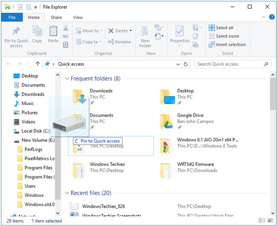Click the Edit icon in Open group
277x226 pixels.
coord(195,36)
